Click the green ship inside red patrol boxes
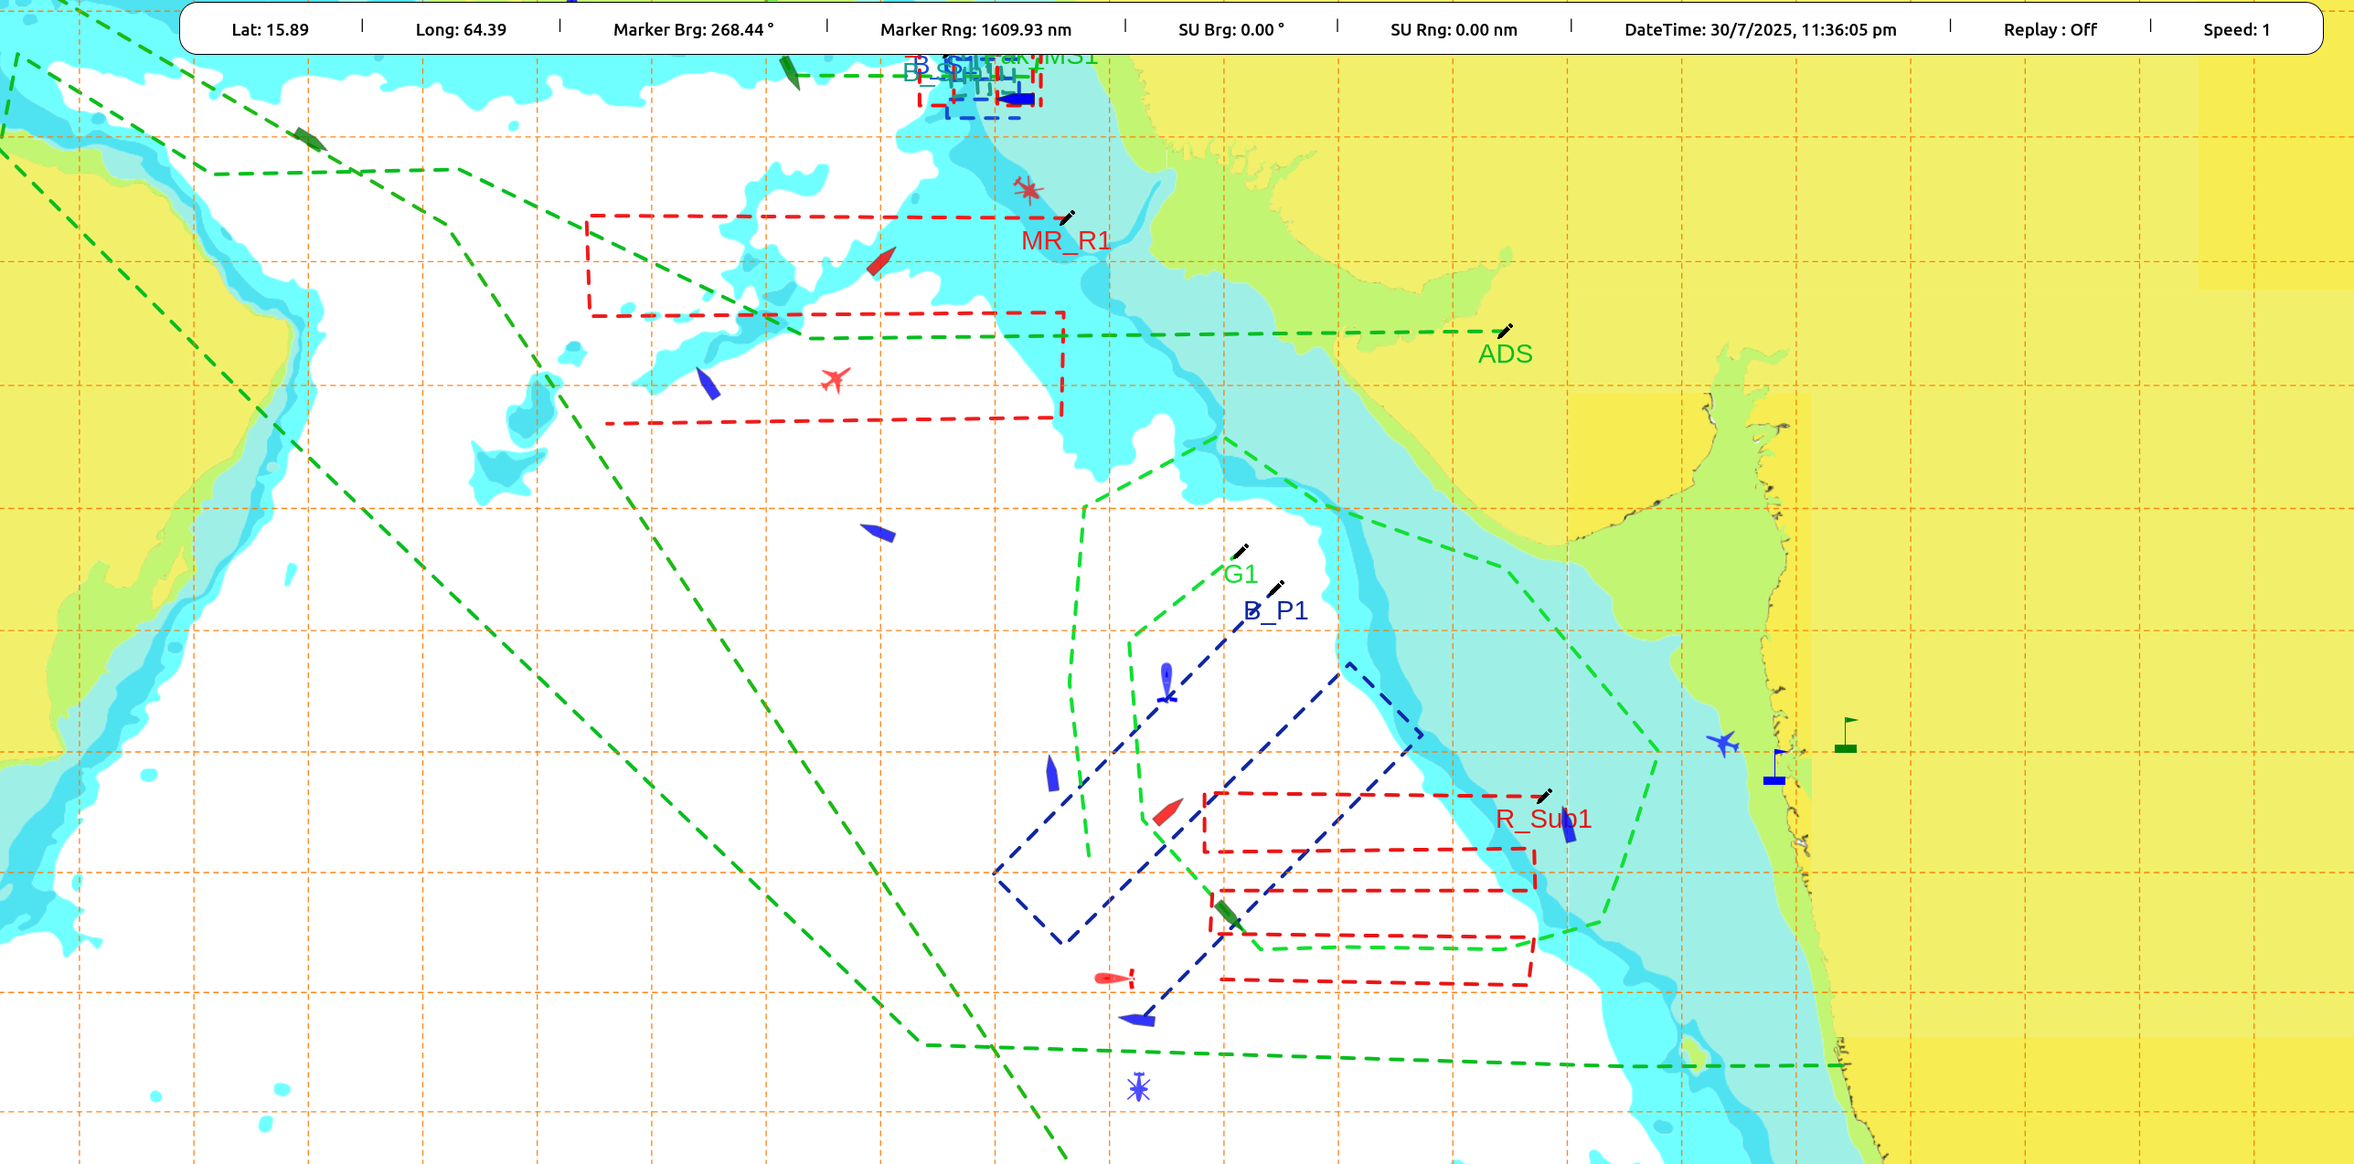This screenshot has width=2354, height=1164. point(1227,913)
